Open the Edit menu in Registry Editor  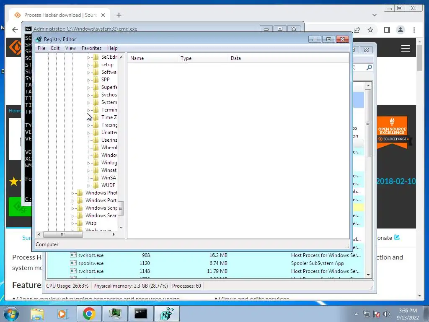coord(55,48)
